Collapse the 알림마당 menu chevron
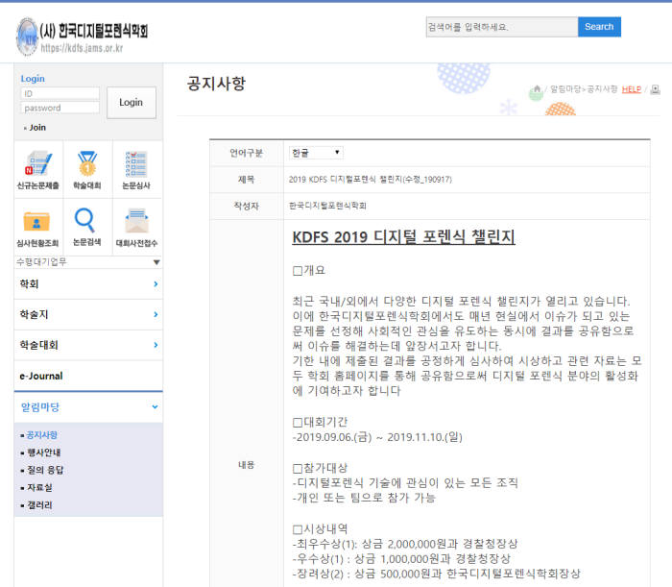The width and height of the screenshot is (672, 587). click(155, 406)
